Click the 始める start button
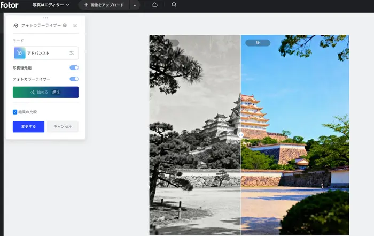This screenshot has width=374, height=236. 45,92
